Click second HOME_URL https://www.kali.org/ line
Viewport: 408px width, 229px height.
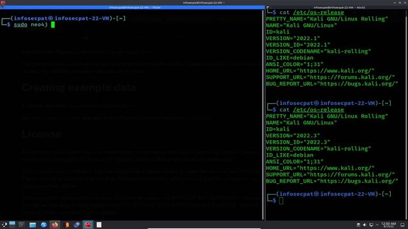coord(320,168)
